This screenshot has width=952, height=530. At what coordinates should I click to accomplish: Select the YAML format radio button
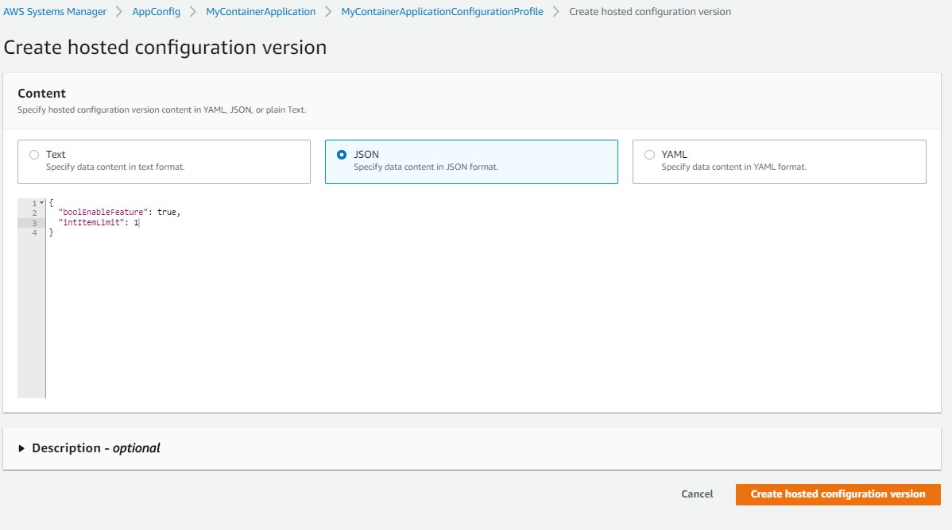click(649, 154)
